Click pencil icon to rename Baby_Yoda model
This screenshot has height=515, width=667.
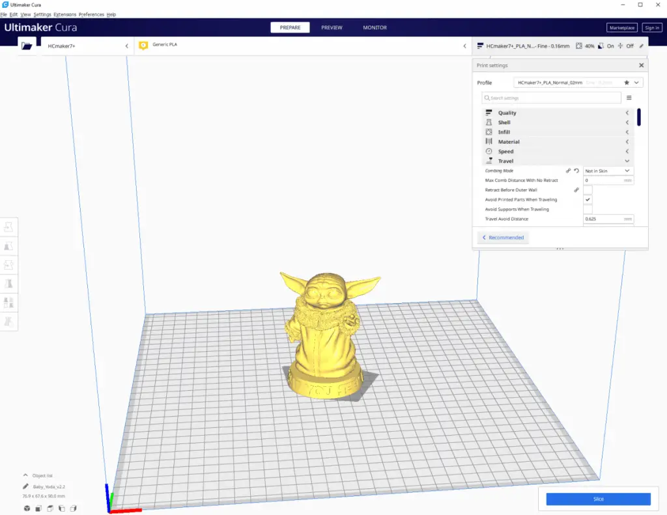tap(25, 486)
